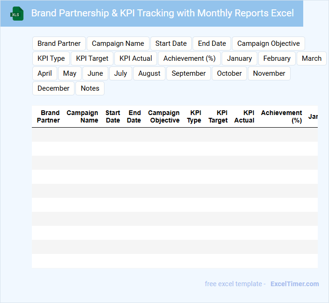
Task: Pick the KPI Type tag
Action: click(x=51, y=58)
